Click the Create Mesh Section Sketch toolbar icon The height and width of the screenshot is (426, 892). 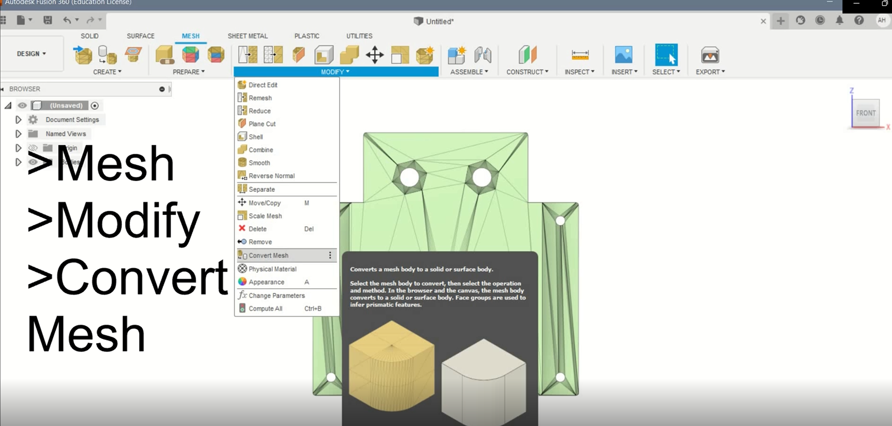coord(133,54)
